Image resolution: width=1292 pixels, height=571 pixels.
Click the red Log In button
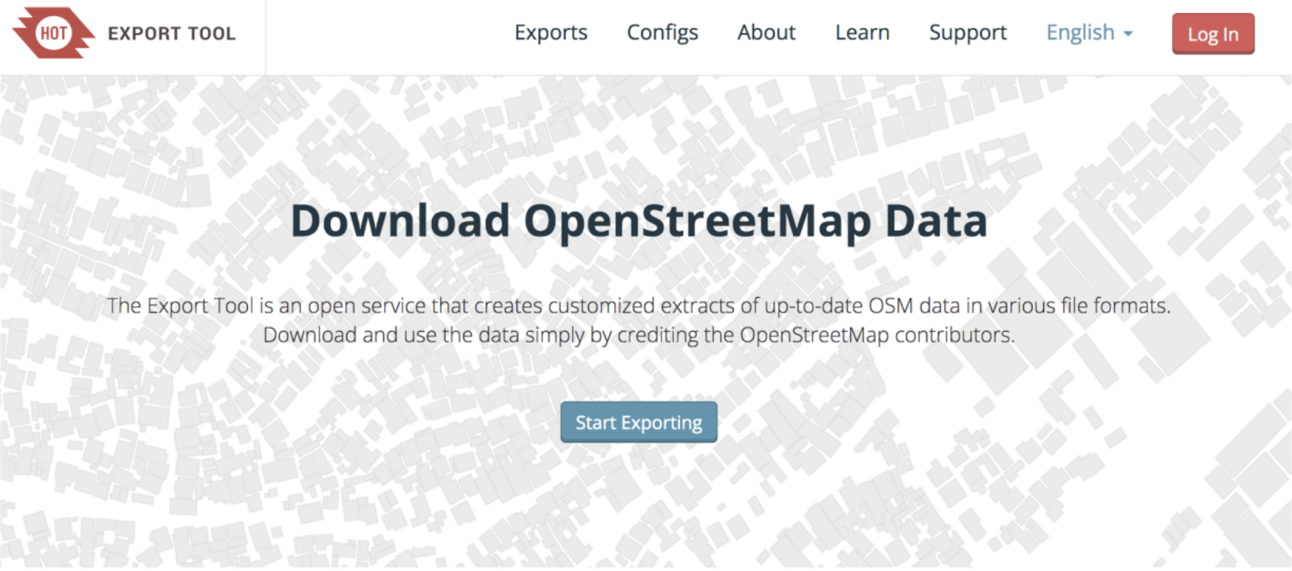tap(1213, 34)
